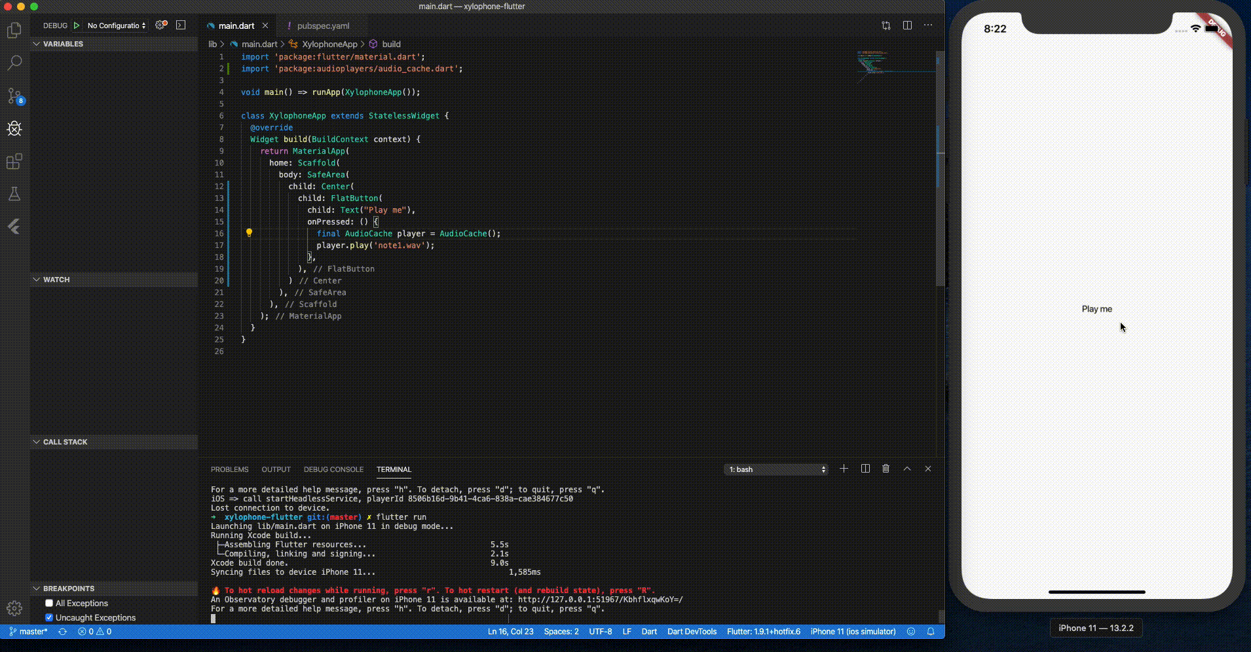This screenshot has height=652, width=1251.
Task: Open Dart DevTools from the status bar
Action: click(692, 632)
